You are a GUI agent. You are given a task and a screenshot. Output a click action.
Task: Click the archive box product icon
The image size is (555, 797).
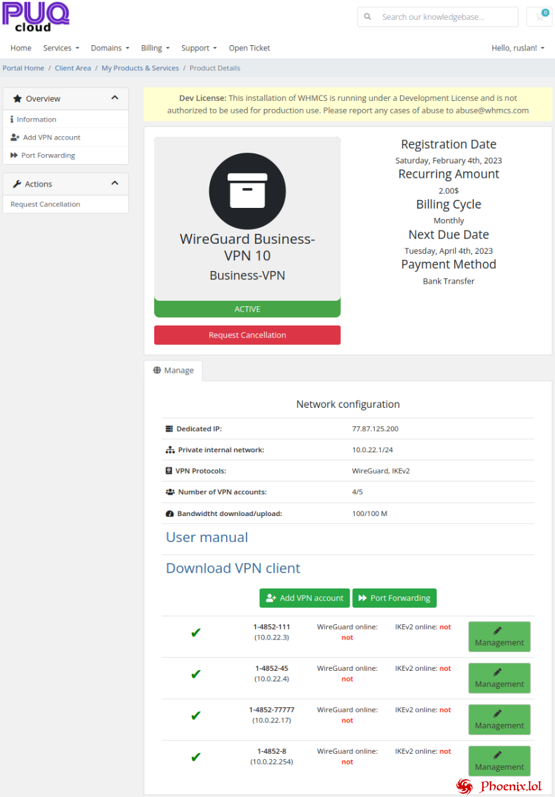pos(247,191)
